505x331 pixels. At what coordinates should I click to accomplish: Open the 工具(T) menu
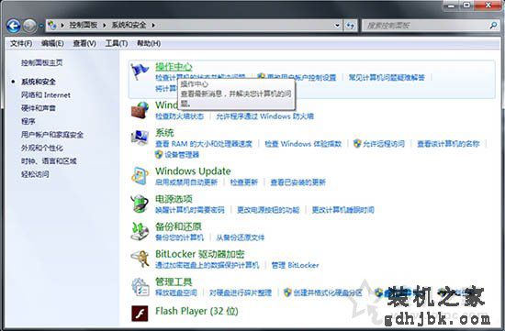coord(117,43)
